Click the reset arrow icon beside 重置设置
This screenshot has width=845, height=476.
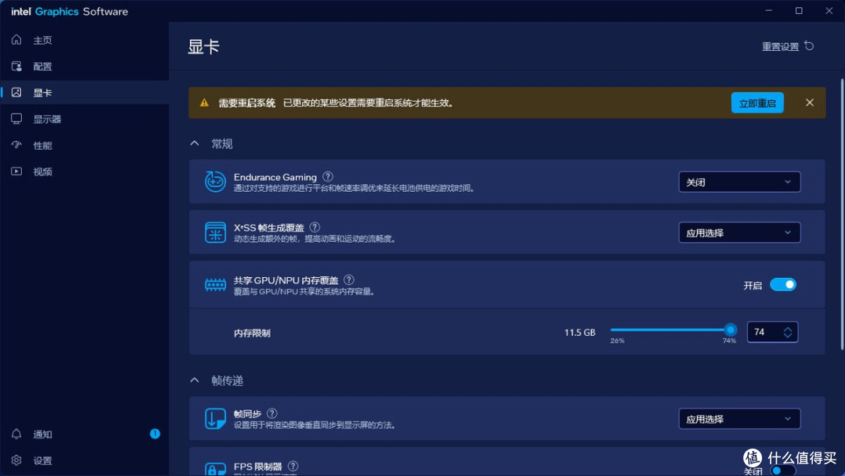tap(809, 46)
